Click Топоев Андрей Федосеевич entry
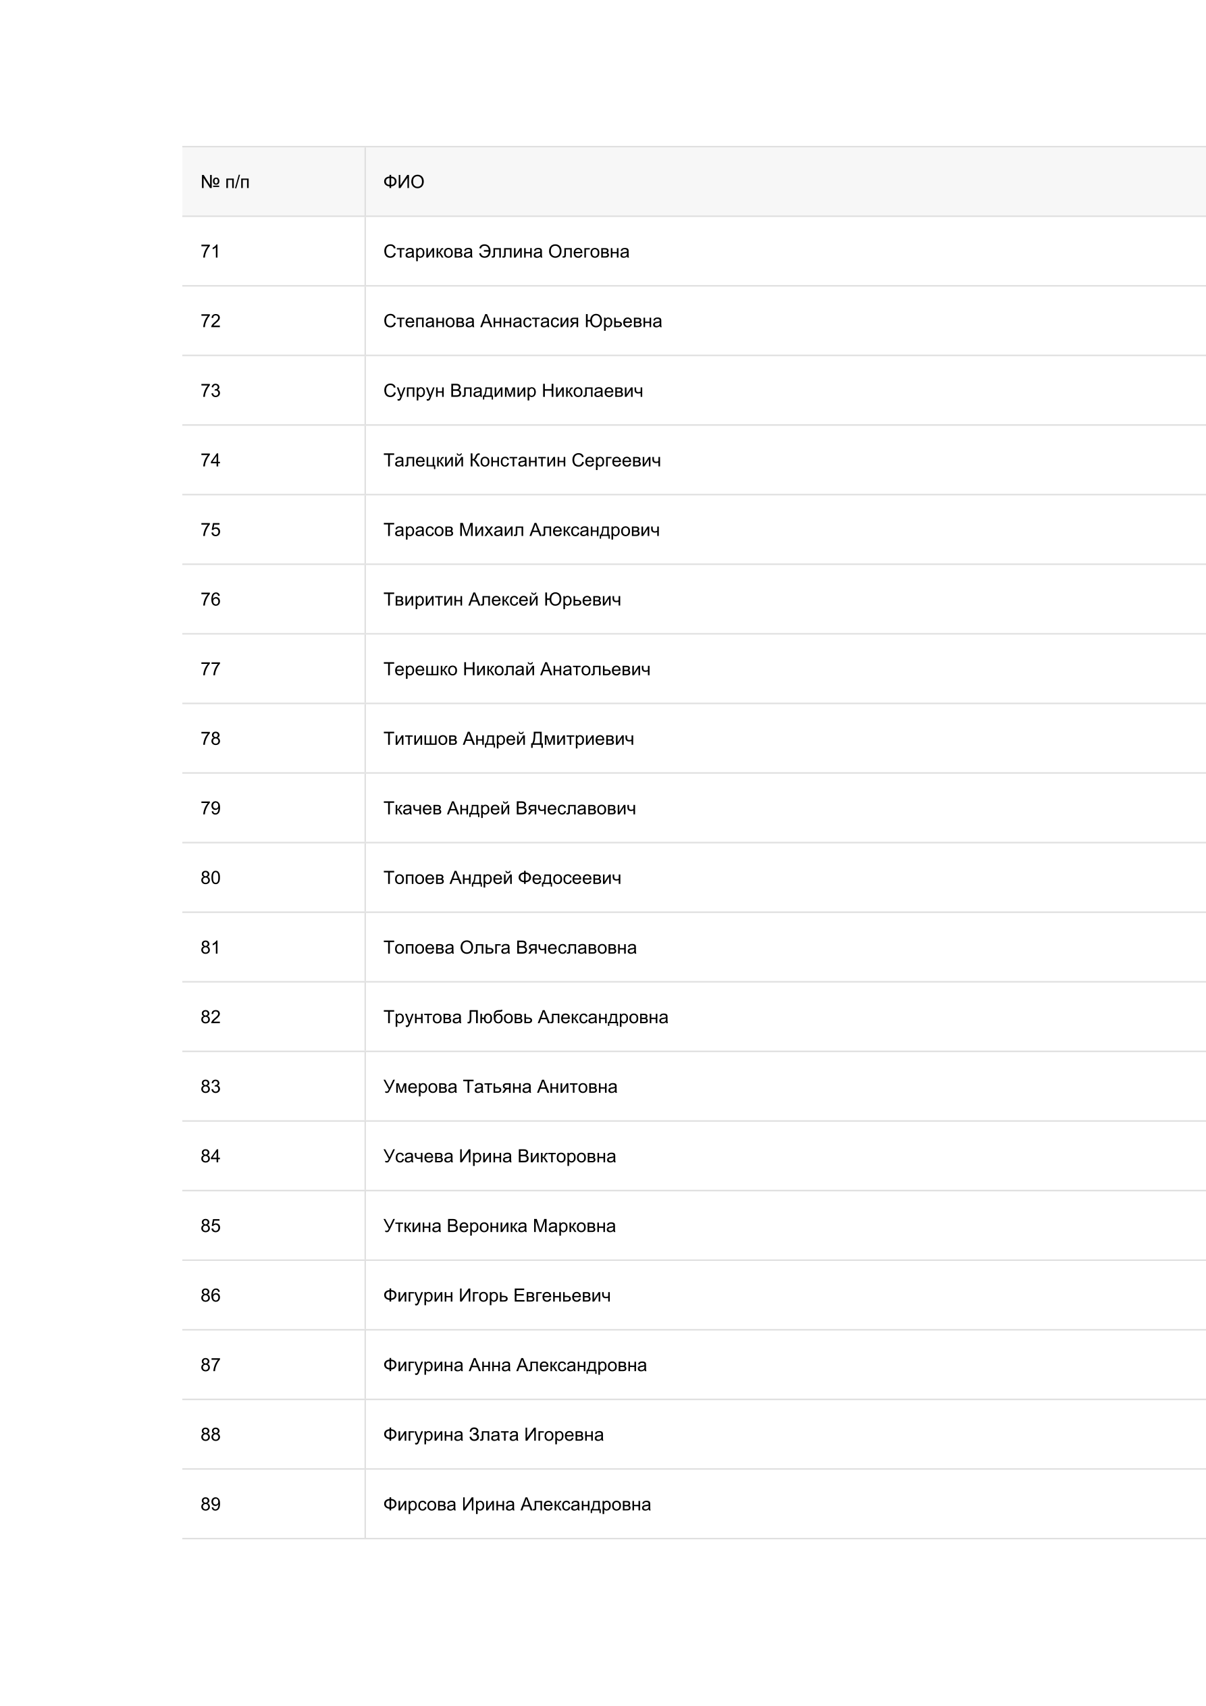This screenshot has height=1706, width=1206. point(502,878)
